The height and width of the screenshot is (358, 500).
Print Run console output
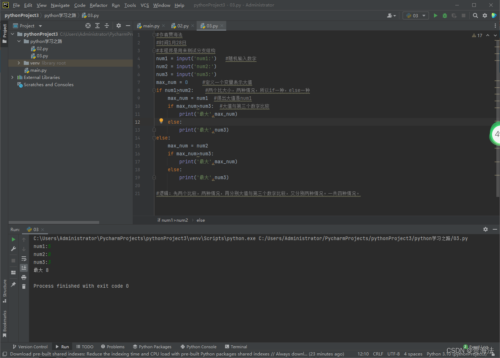[x=24, y=277]
